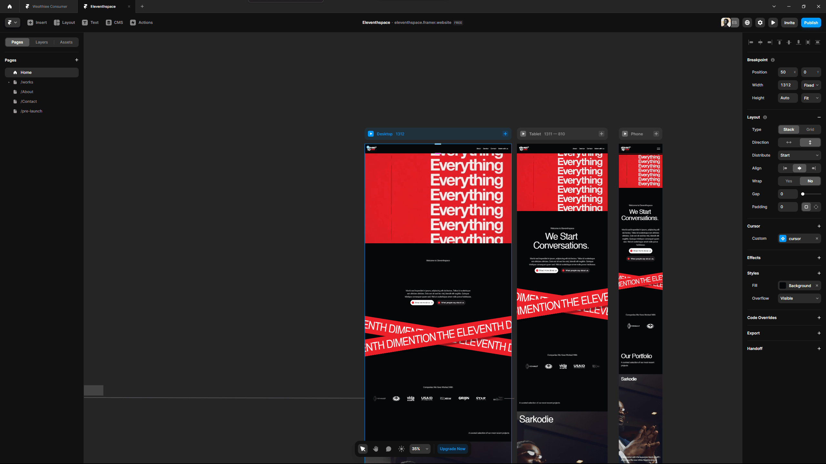This screenshot has width=826, height=464.
Task: Set direction to horizontal
Action: click(789, 142)
